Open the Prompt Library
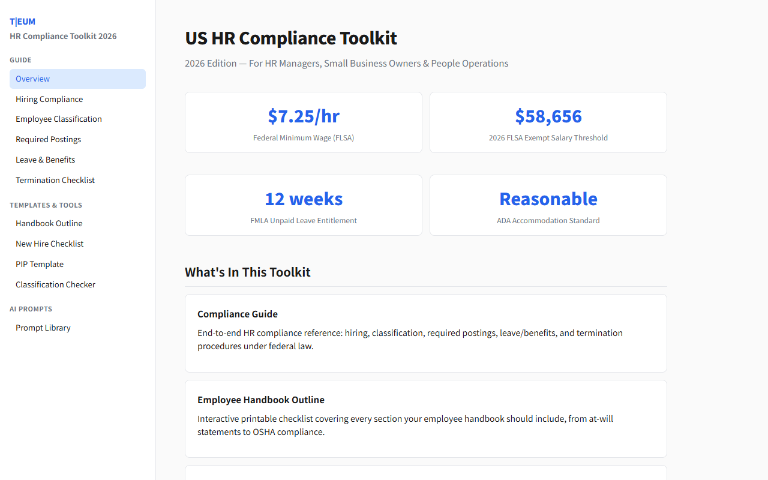 click(x=43, y=328)
